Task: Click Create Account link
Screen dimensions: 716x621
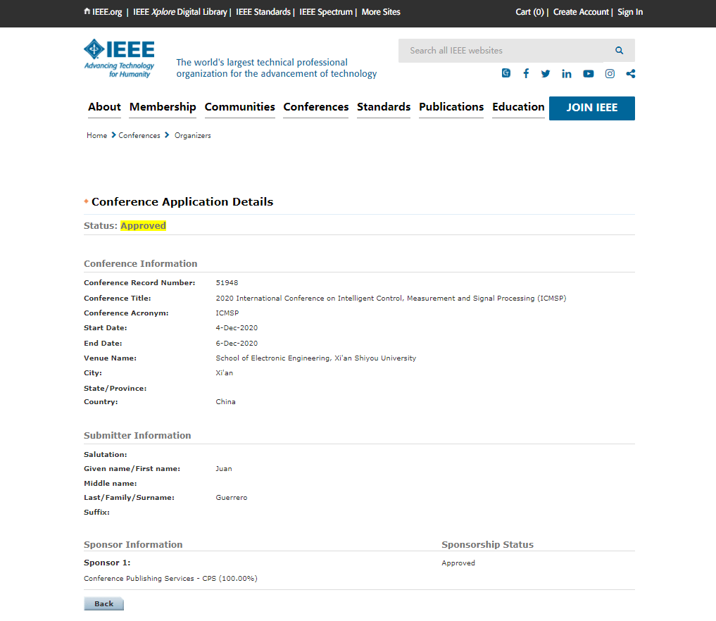Action: pos(581,12)
